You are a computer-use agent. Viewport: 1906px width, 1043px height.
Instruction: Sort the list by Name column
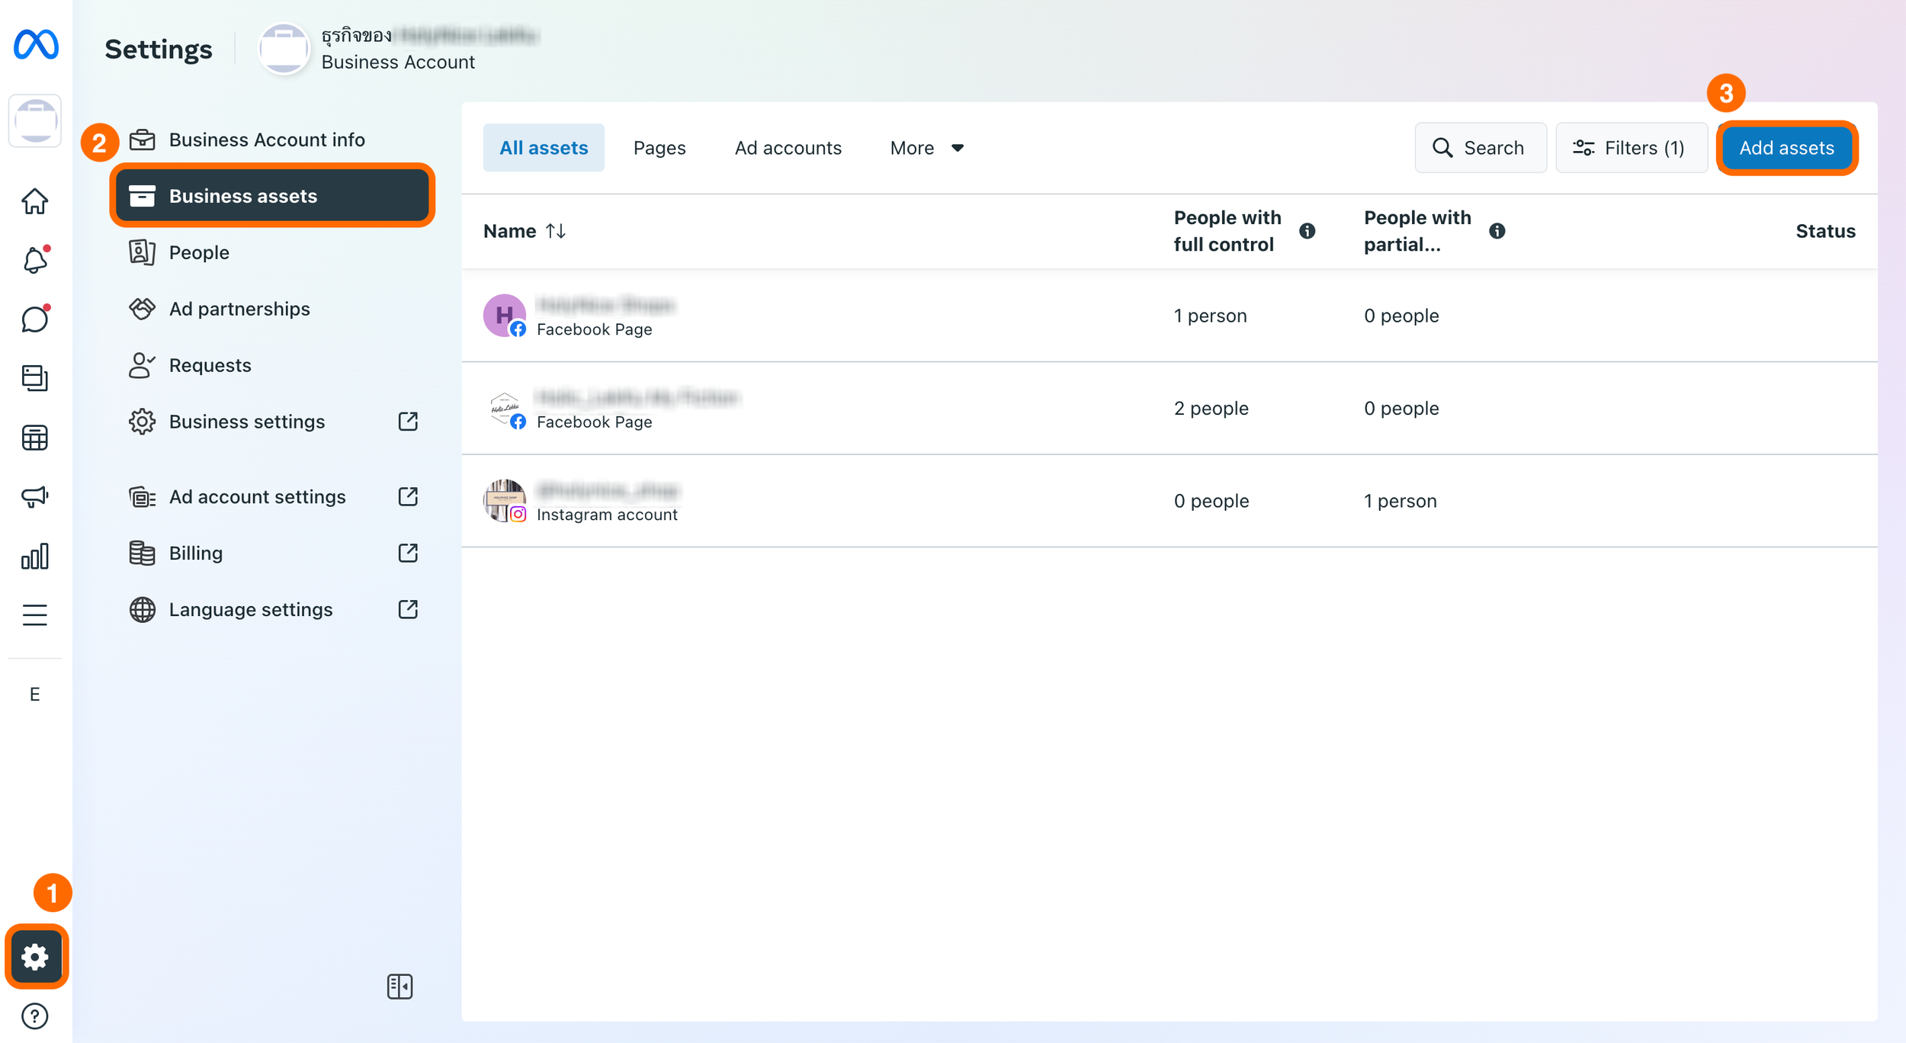point(525,231)
